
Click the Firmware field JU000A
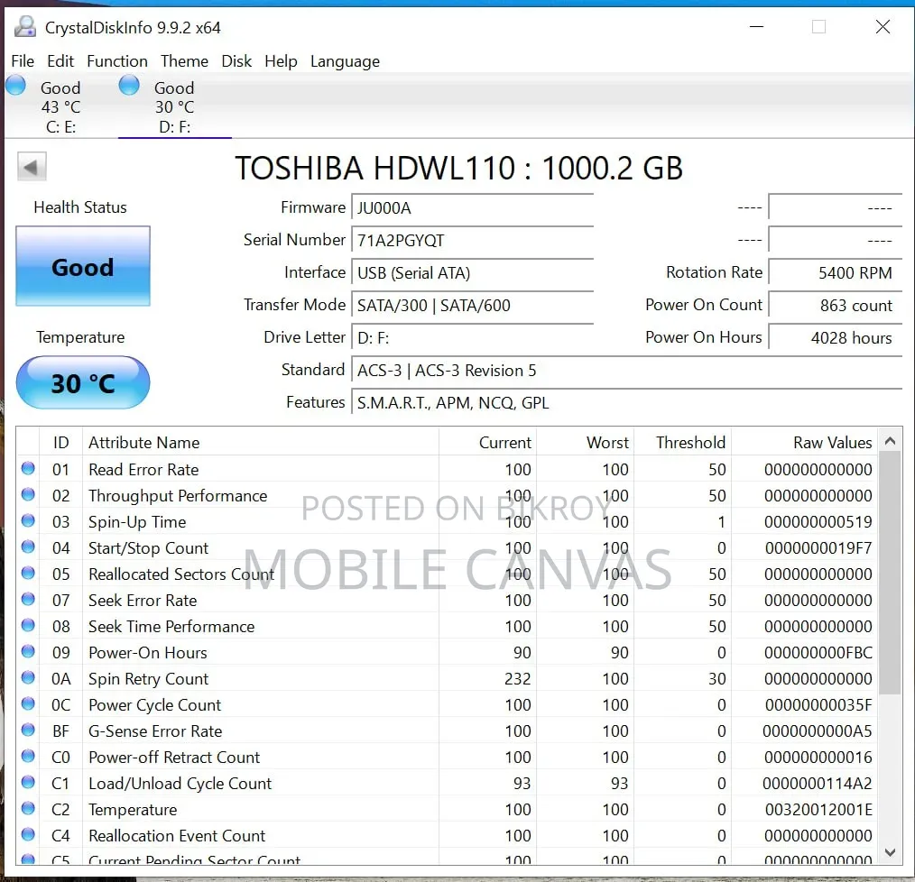click(x=472, y=207)
